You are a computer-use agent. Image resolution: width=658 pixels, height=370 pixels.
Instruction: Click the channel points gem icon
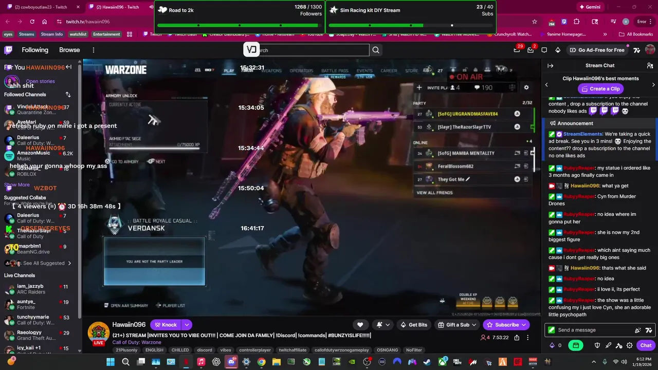(x=553, y=345)
